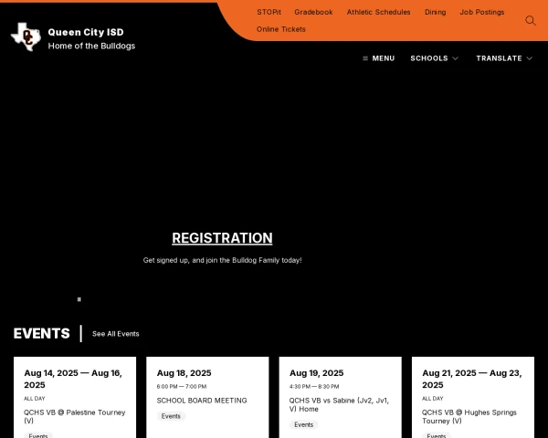Click the Aug 18, 2025 date heading
The height and width of the screenshot is (438, 548).
(x=184, y=373)
